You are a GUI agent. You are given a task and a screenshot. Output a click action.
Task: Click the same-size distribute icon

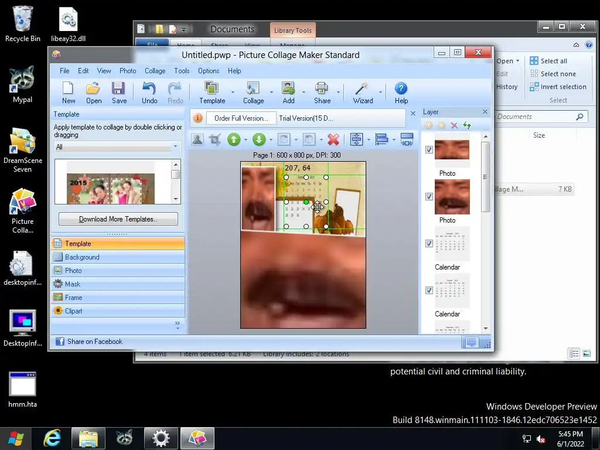[x=407, y=139]
